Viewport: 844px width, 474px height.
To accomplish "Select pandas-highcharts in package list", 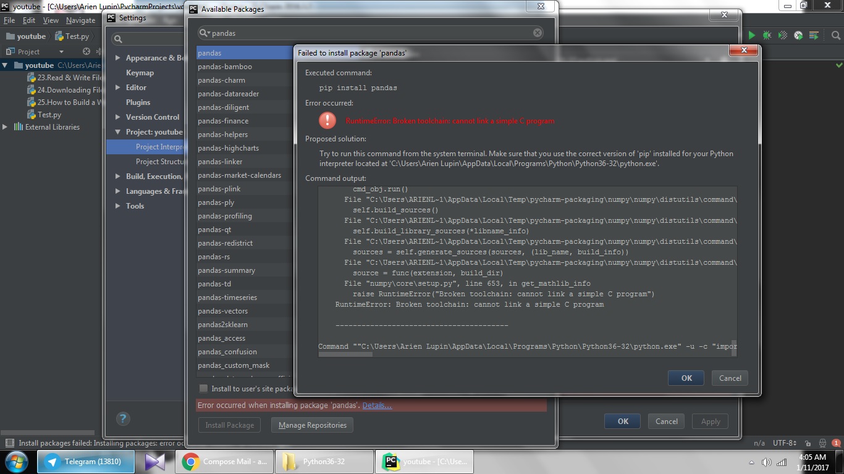I will coord(245,148).
